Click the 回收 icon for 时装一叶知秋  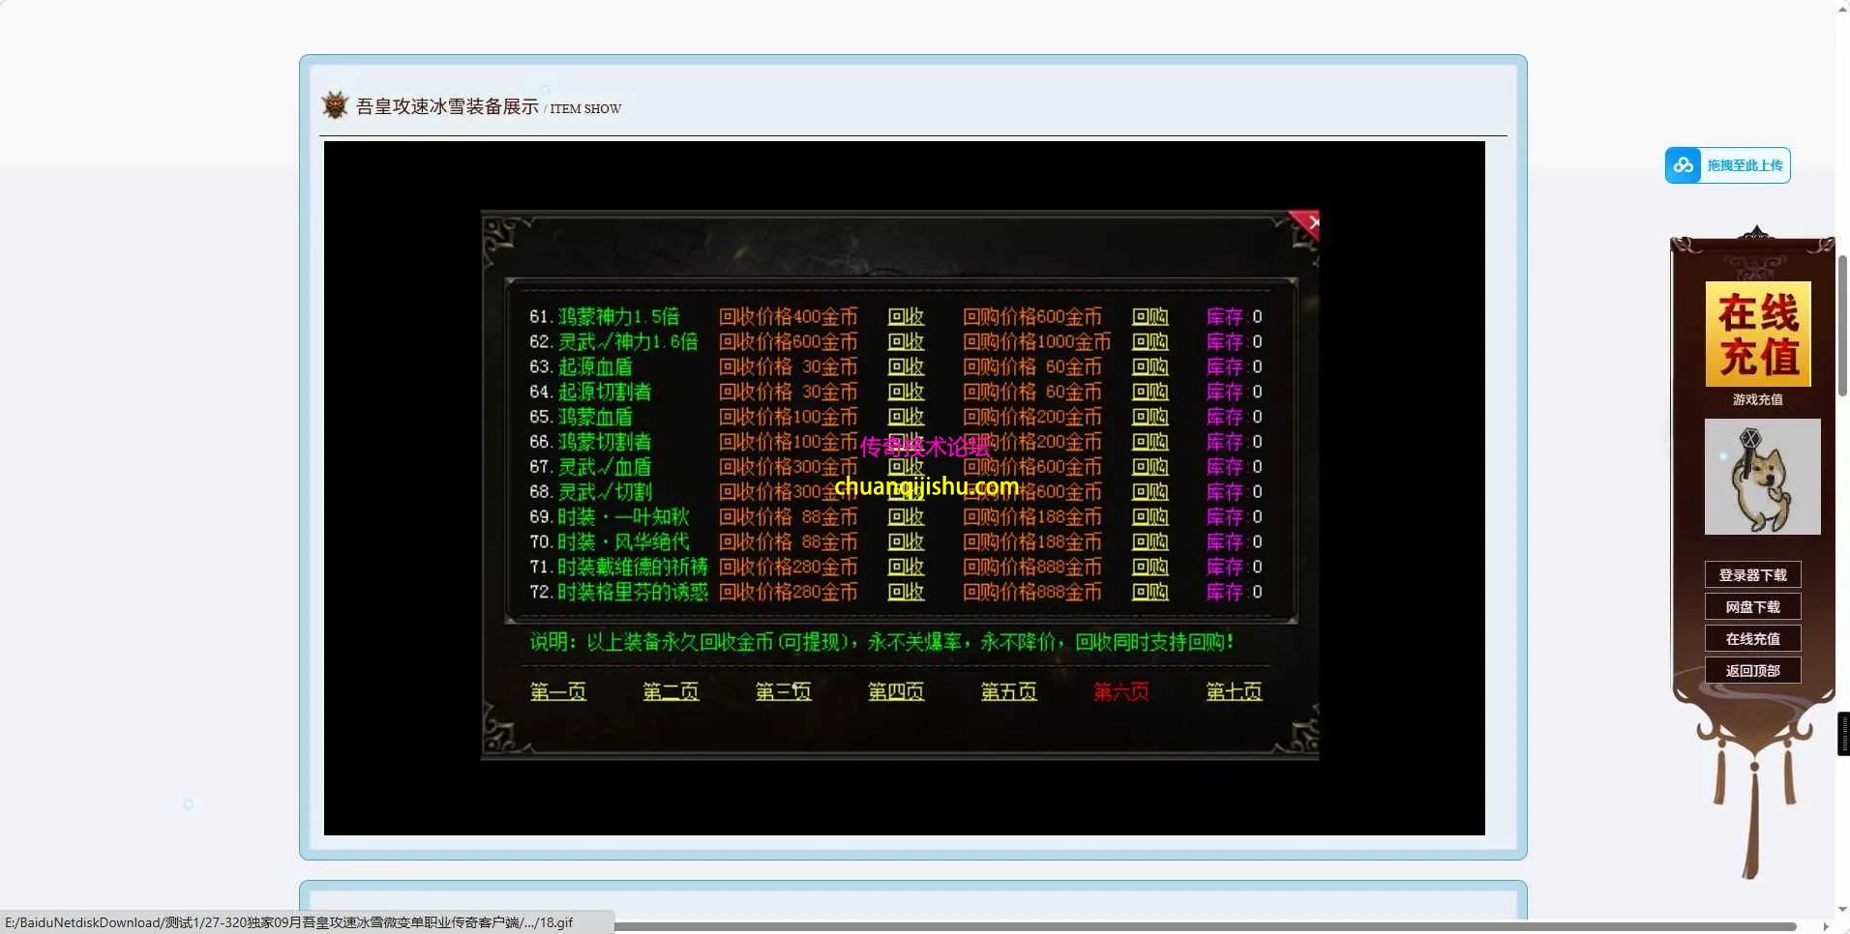pos(904,517)
